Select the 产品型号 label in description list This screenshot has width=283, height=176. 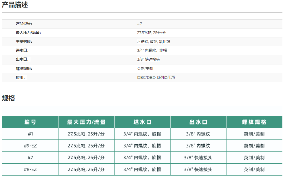tap(26, 24)
